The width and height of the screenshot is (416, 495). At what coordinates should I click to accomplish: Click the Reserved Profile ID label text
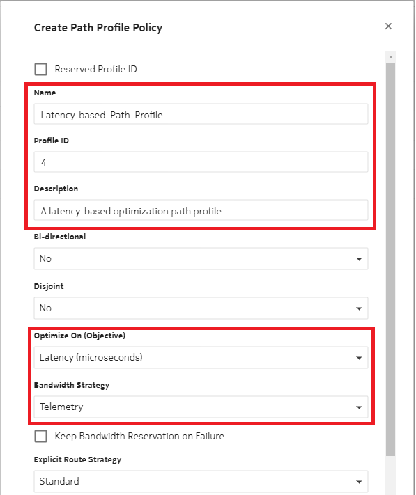pos(95,69)
